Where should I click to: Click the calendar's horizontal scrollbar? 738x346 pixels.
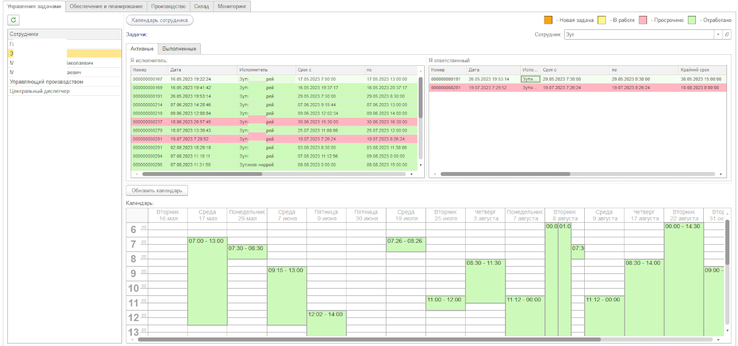tap(366, 339)
